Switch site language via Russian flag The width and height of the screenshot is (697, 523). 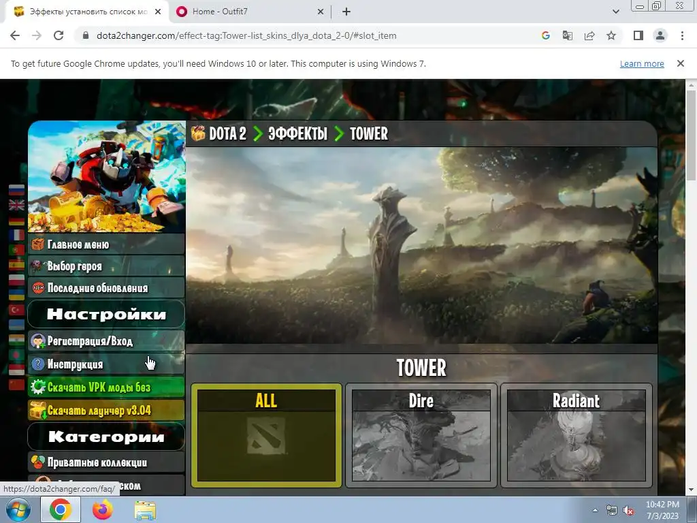pyautogui.click(x=16, y=190)
